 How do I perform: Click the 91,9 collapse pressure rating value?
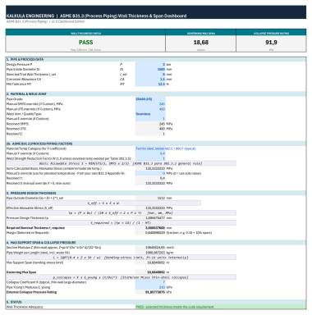[271, 43]
